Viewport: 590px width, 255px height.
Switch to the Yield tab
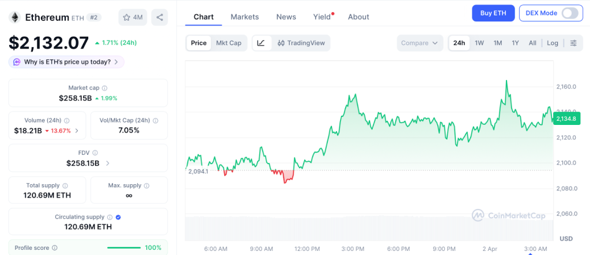coord(322,17)
